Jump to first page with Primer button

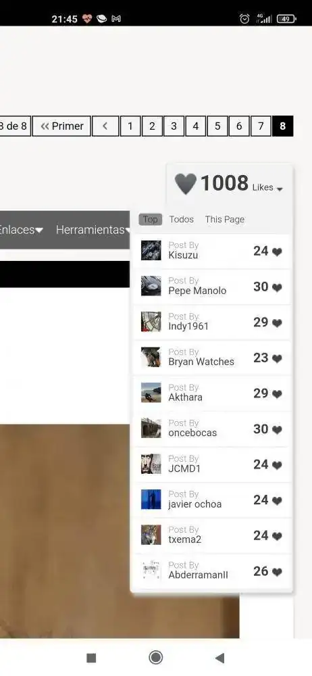coord(61,126)
